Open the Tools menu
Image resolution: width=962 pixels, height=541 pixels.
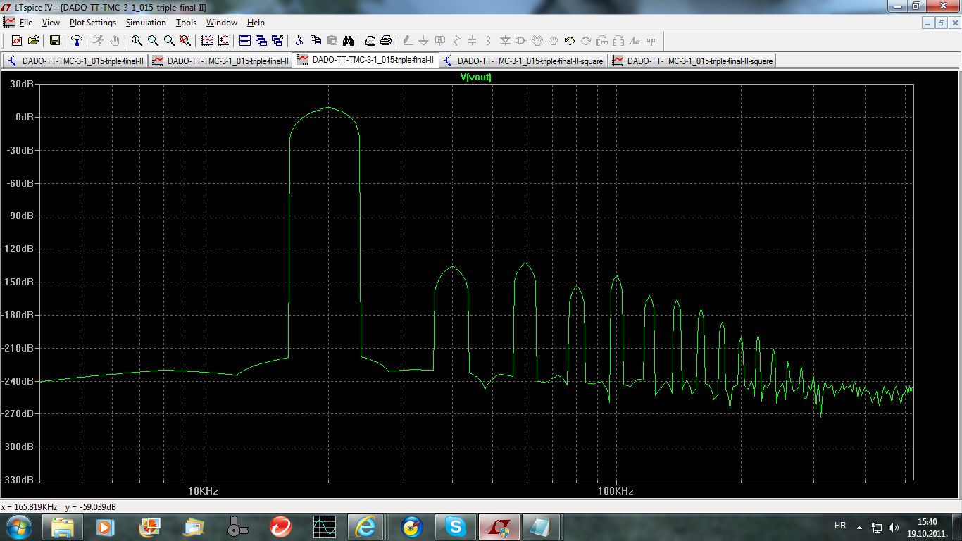[x=186, y=23]
